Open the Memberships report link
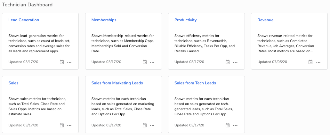The image size is (330, 135). (x=104, y=20)
